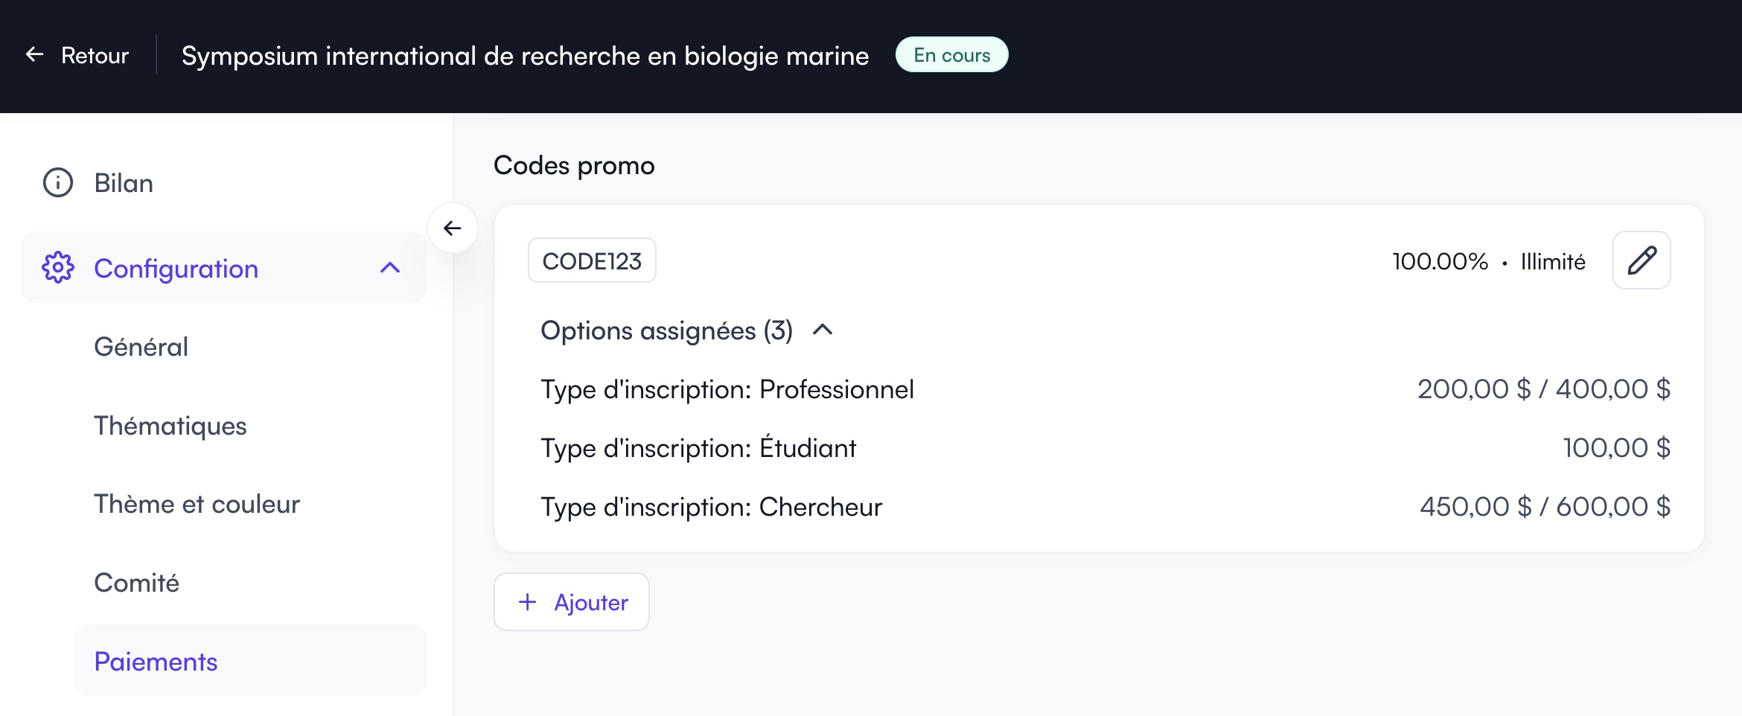The height and width of the screenshot is (716, 1742).
Task: Open the Thématiques section
Action: pos(170,426)
